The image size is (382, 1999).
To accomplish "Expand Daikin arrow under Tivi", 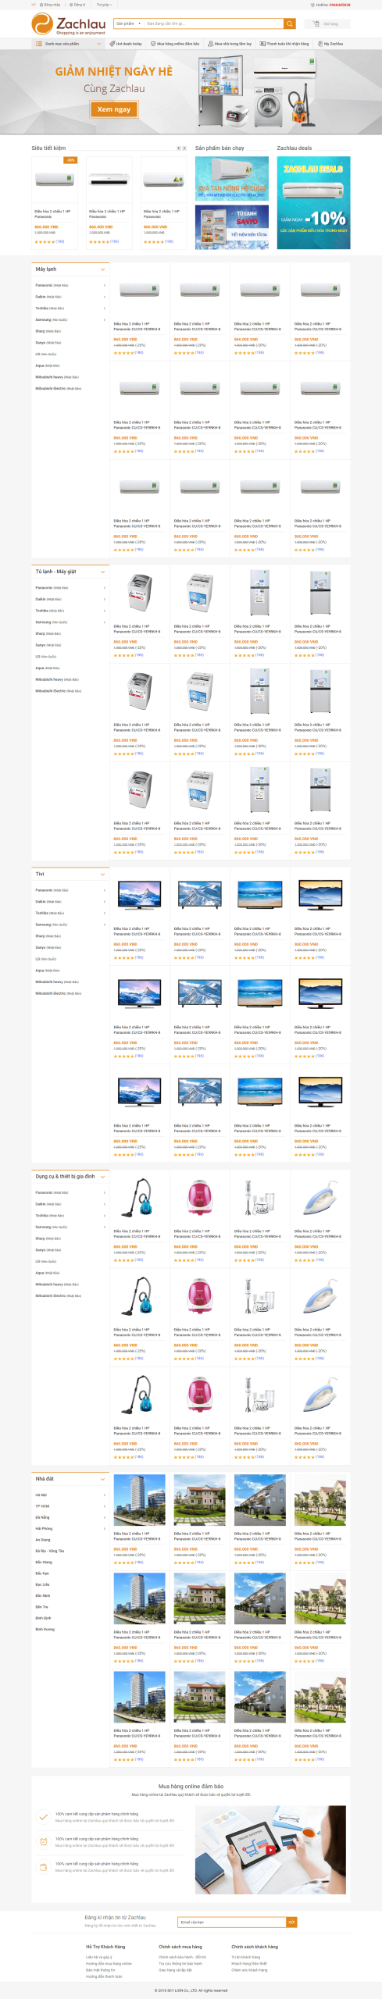I will [104, 902].
